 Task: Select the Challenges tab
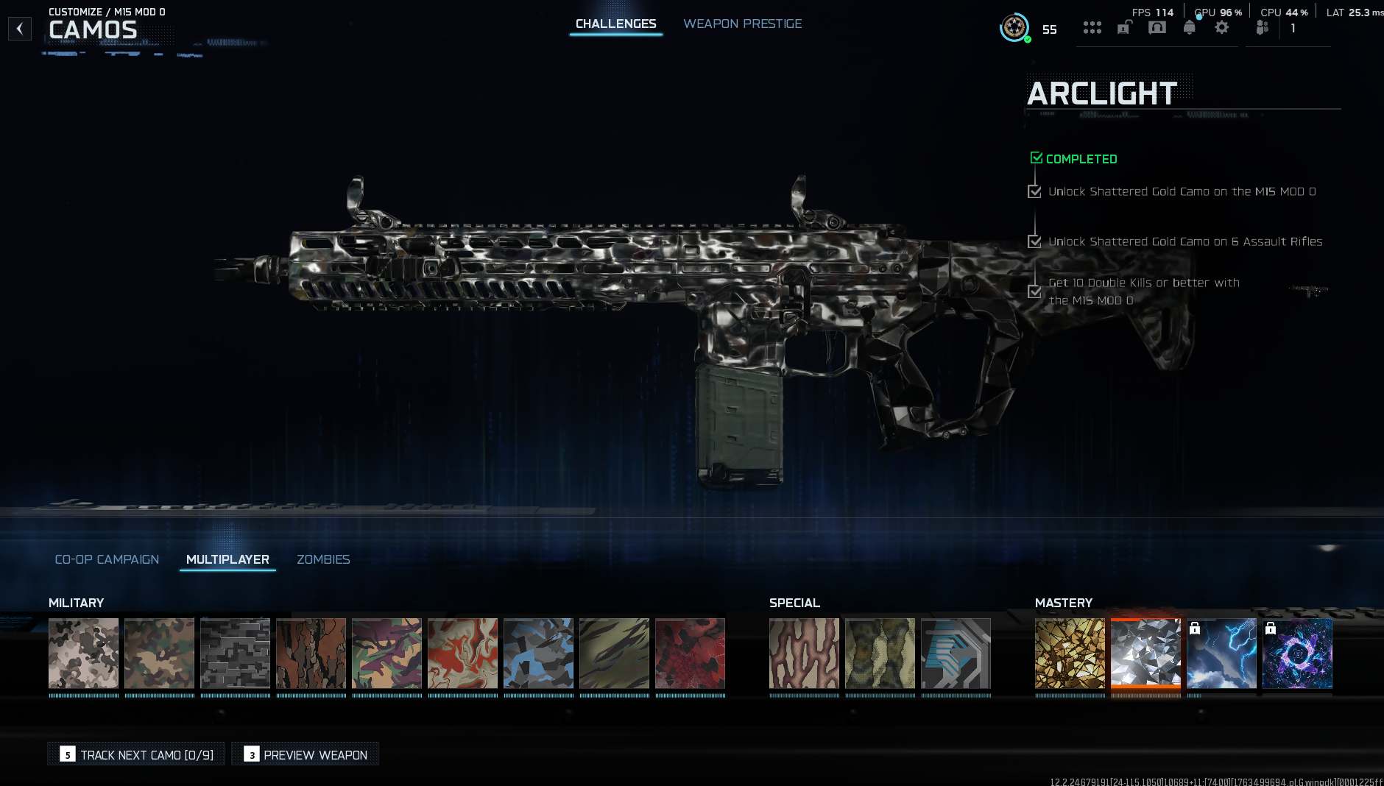[x=615, y=24]
